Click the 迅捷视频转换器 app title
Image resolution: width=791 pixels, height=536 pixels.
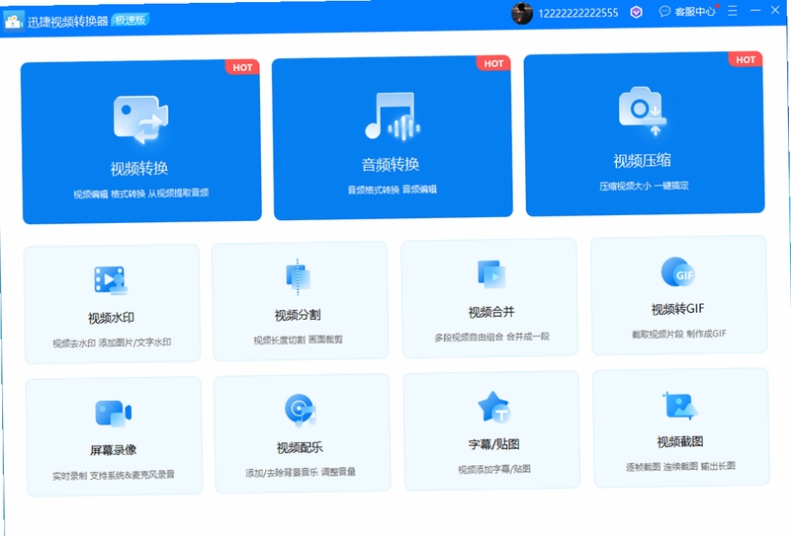pos(67,21)
